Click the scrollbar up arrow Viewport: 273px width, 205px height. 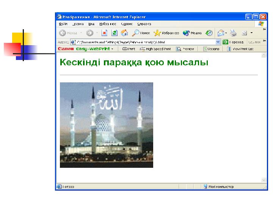click(264, 55)
